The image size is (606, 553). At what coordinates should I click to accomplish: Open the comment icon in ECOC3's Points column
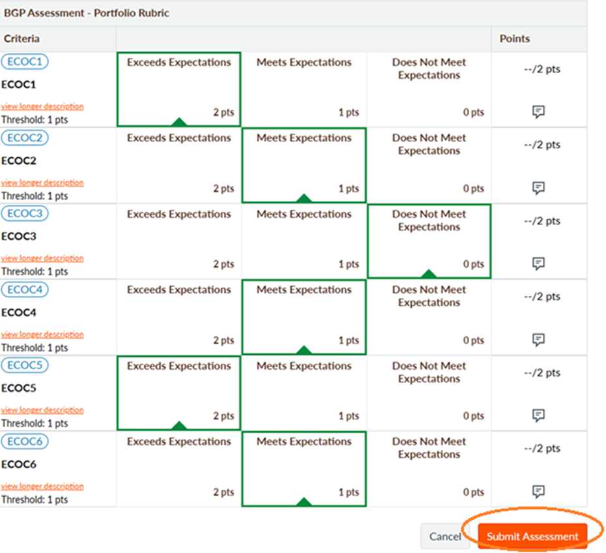[x=538, y=264]
